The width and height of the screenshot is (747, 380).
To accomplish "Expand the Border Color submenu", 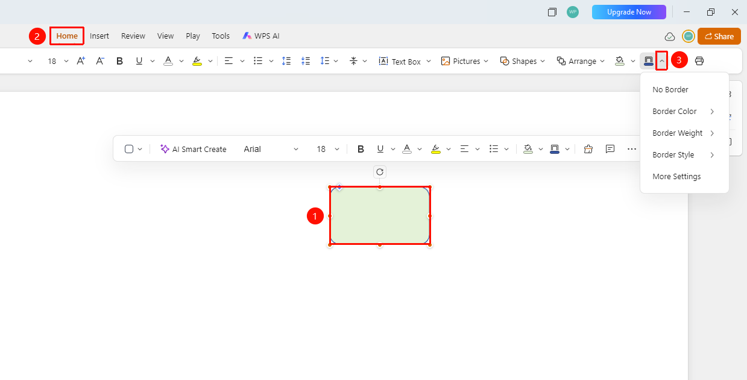I will pyautogui.click(x=684, y=112).
